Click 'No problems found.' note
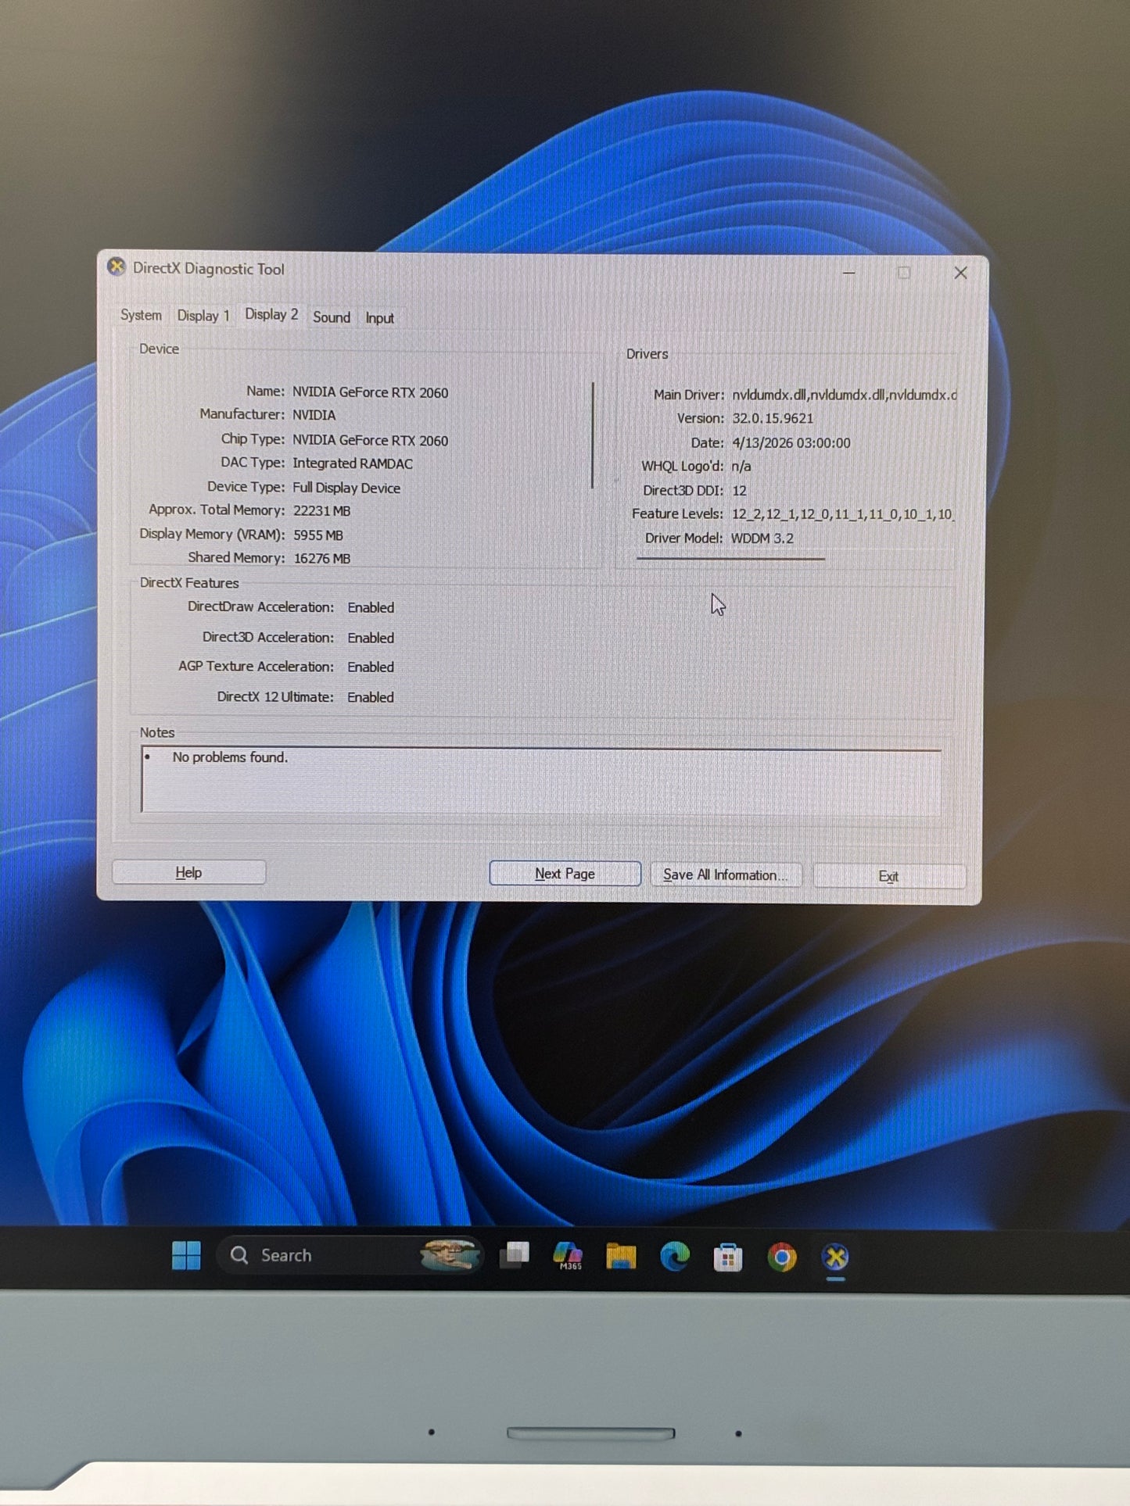The image size is (1130, 1506). 230,757
